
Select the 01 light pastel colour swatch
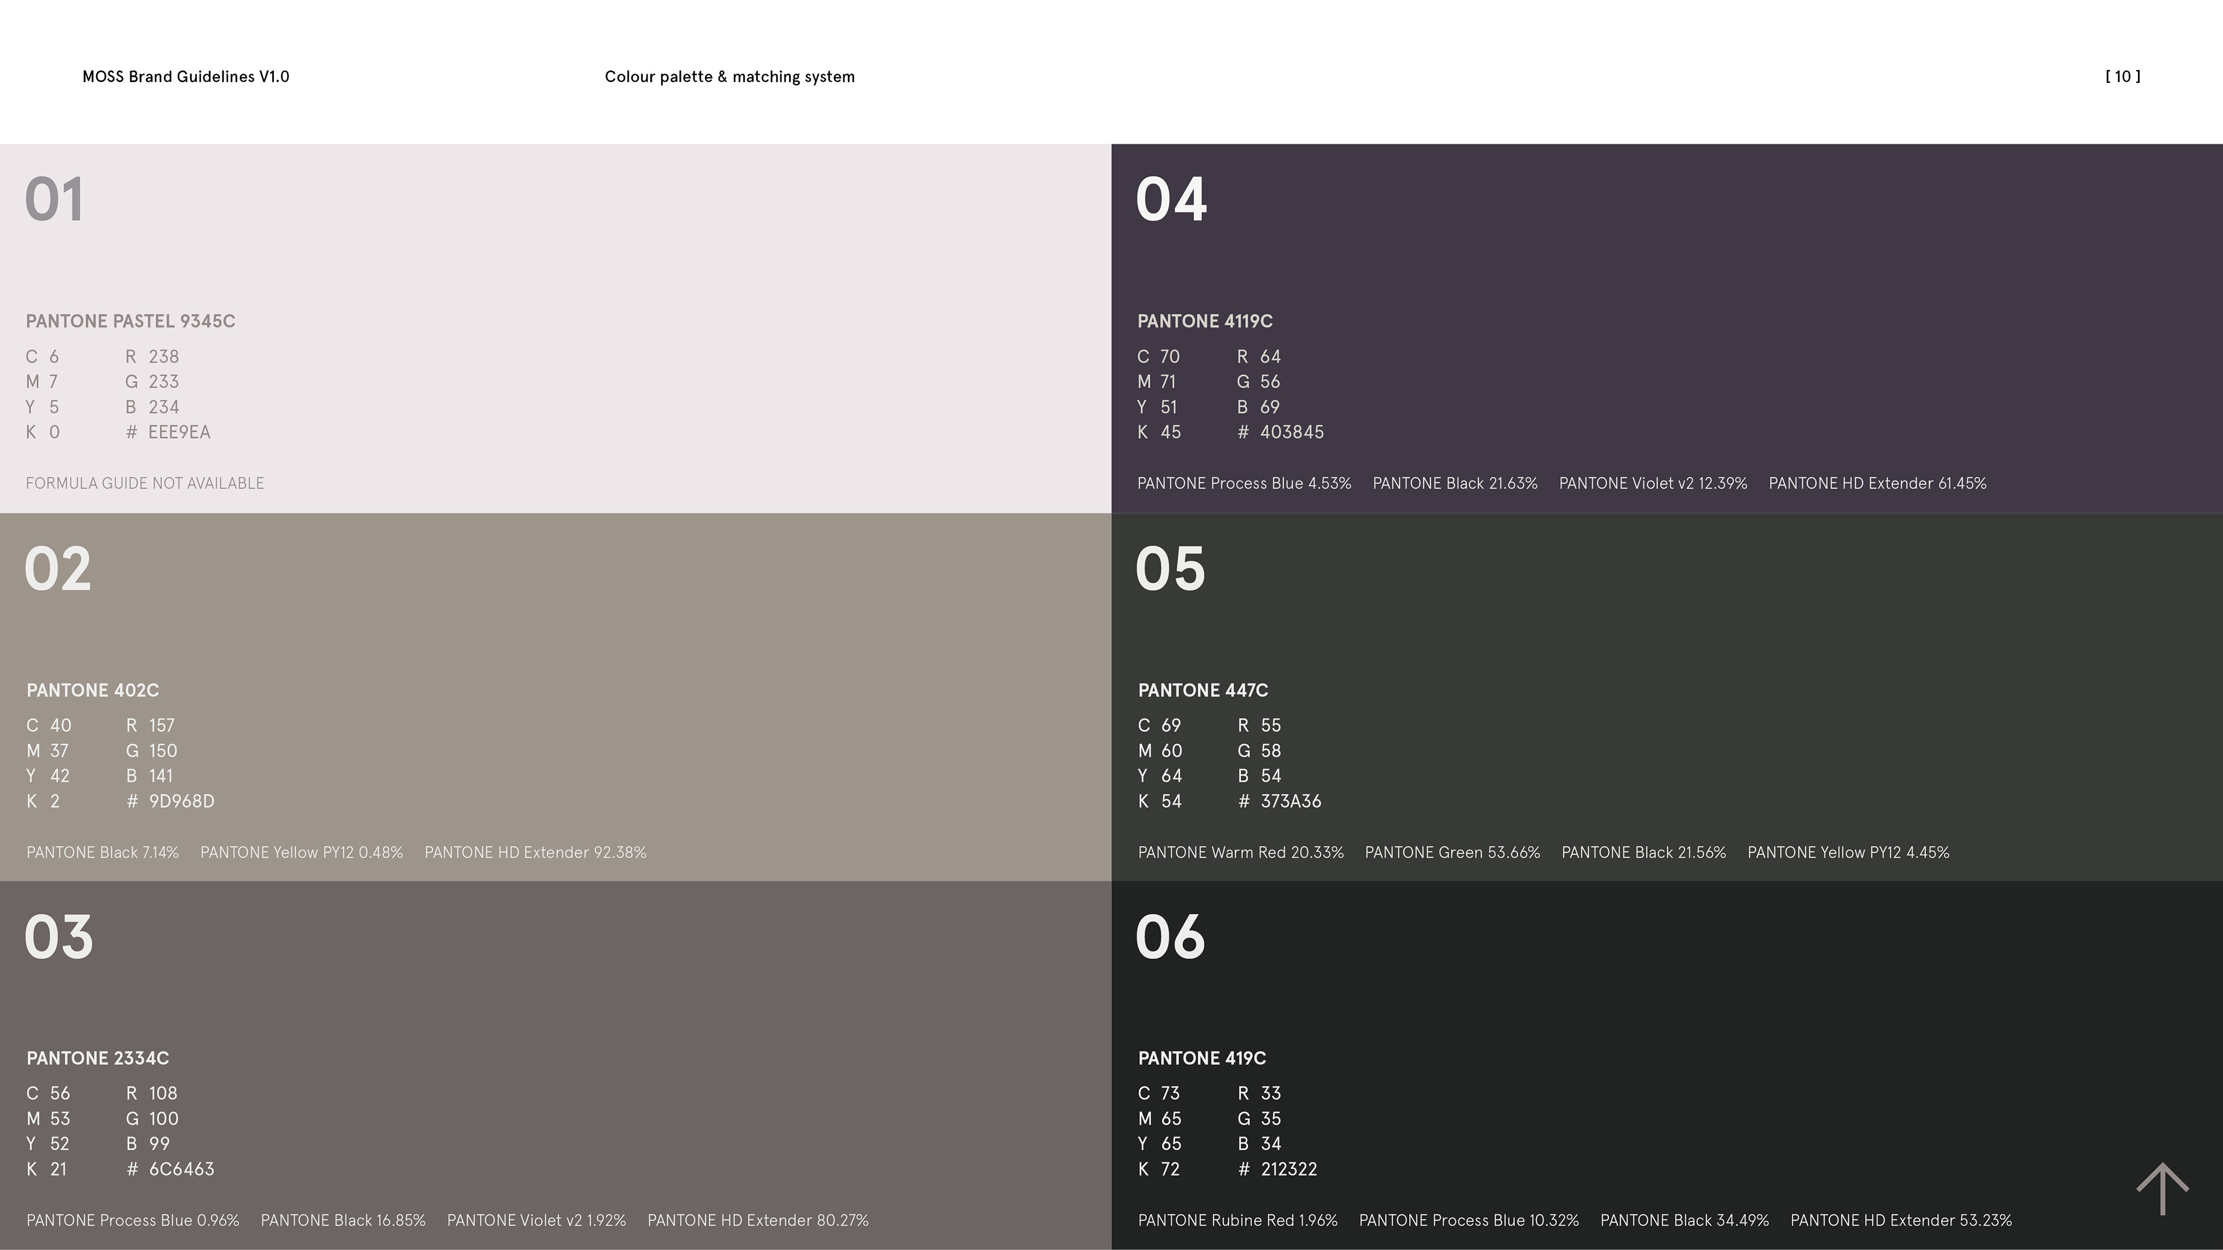tap(556, 329)
